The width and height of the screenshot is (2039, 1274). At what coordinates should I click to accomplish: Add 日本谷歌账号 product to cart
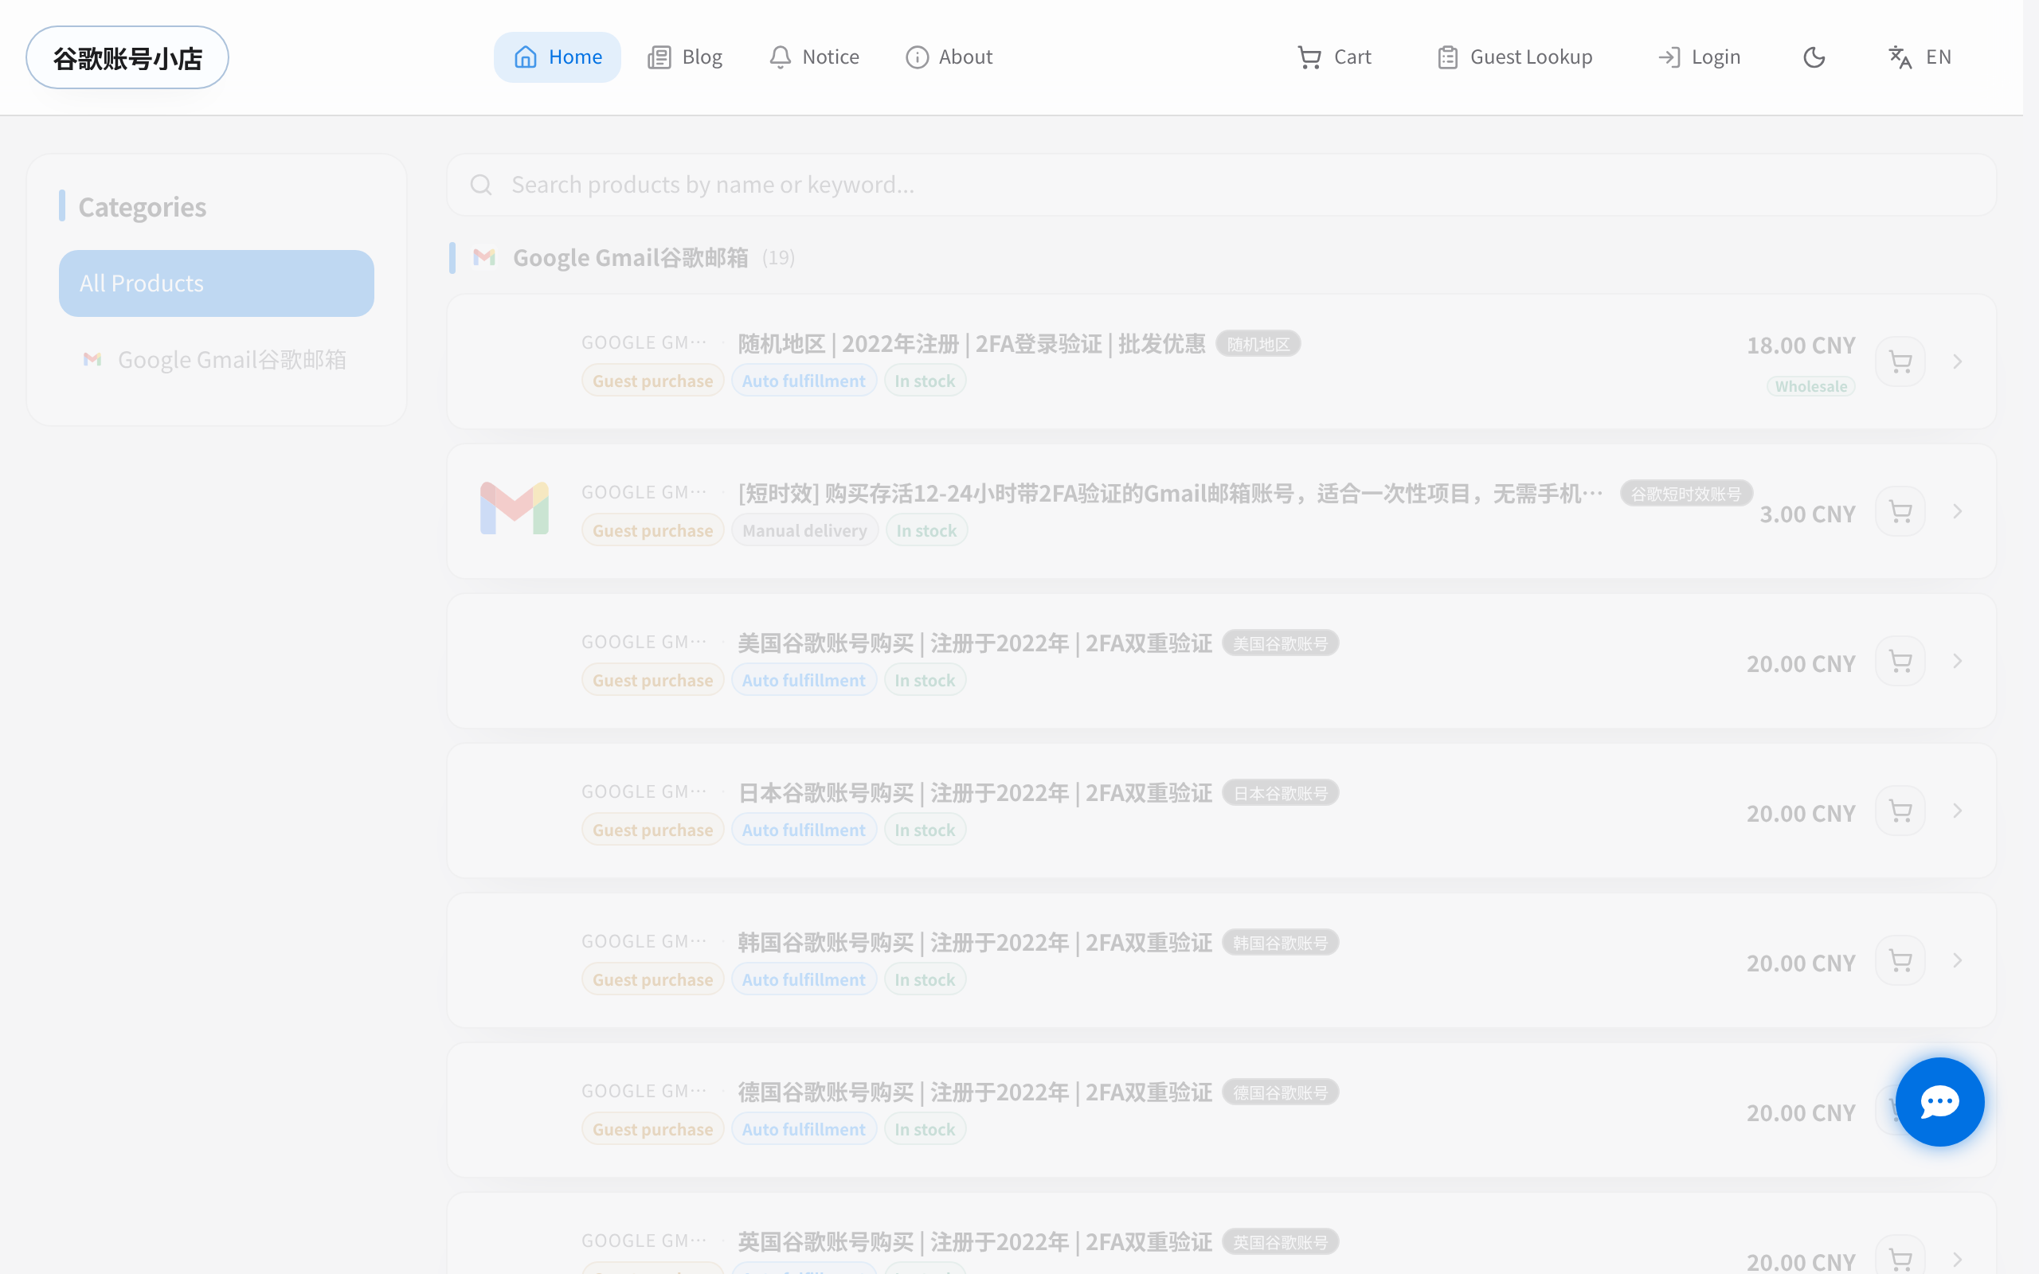[1900, 811]
